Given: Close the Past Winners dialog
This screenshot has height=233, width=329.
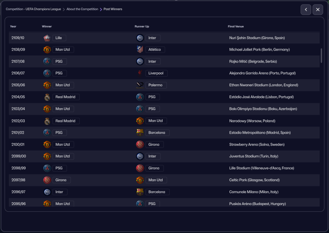Looking at the screenshot, I should (x=318, y=10).
